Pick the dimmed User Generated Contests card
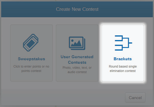The width and height of the screenshot is (154, 107). click(x=77, y=53)
